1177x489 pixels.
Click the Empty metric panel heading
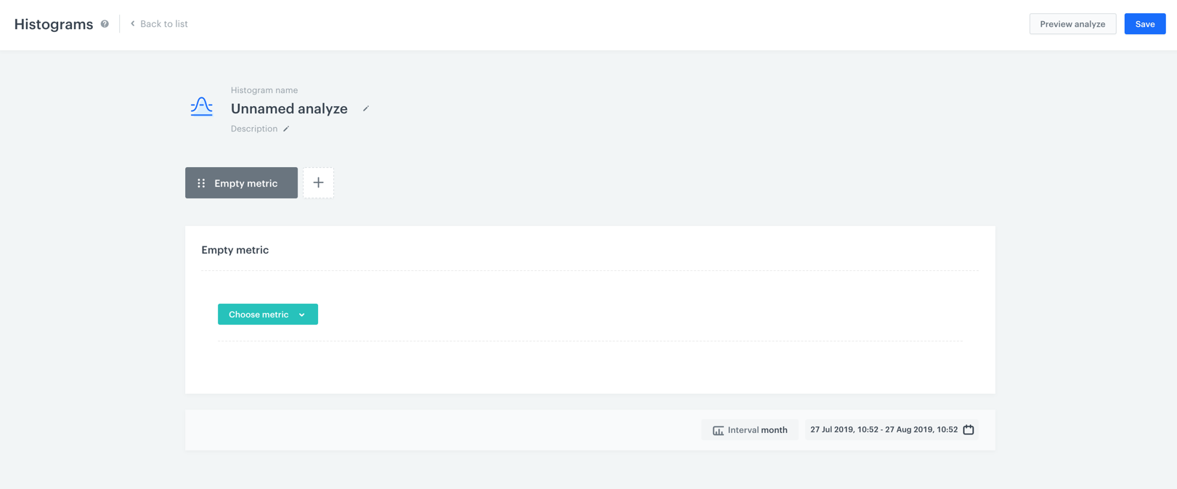click(235, 250)
